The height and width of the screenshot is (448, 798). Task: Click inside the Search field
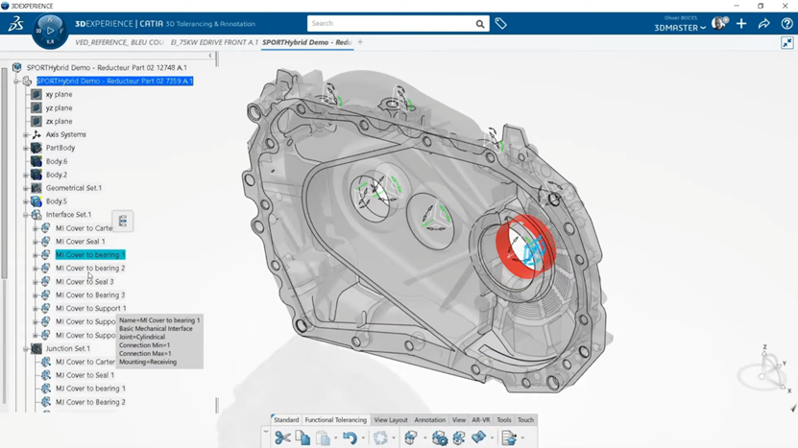pyautogui.click(x=391, y=23)
